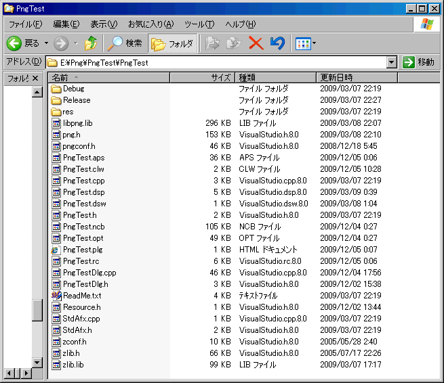
Task: Sort by 名前 column header
Action: pos(108,77)
